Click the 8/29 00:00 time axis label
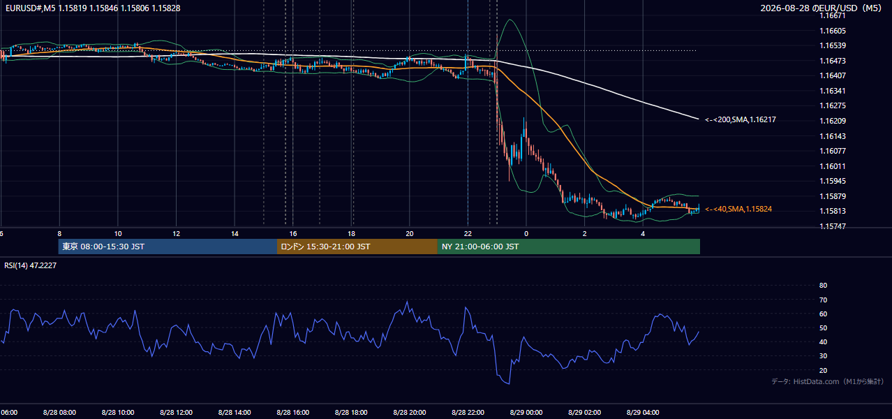The image size is (892, 419). click(x=527, y=412)
